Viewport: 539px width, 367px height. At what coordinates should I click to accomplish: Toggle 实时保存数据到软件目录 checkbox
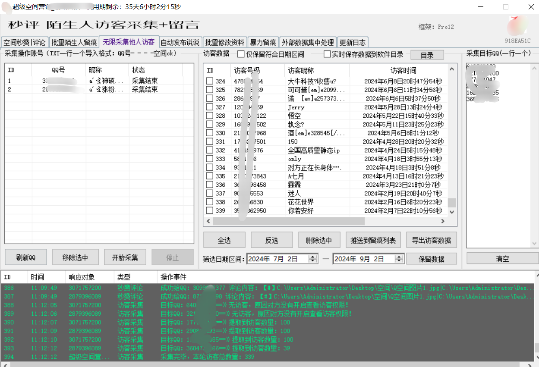pos(327,54)
